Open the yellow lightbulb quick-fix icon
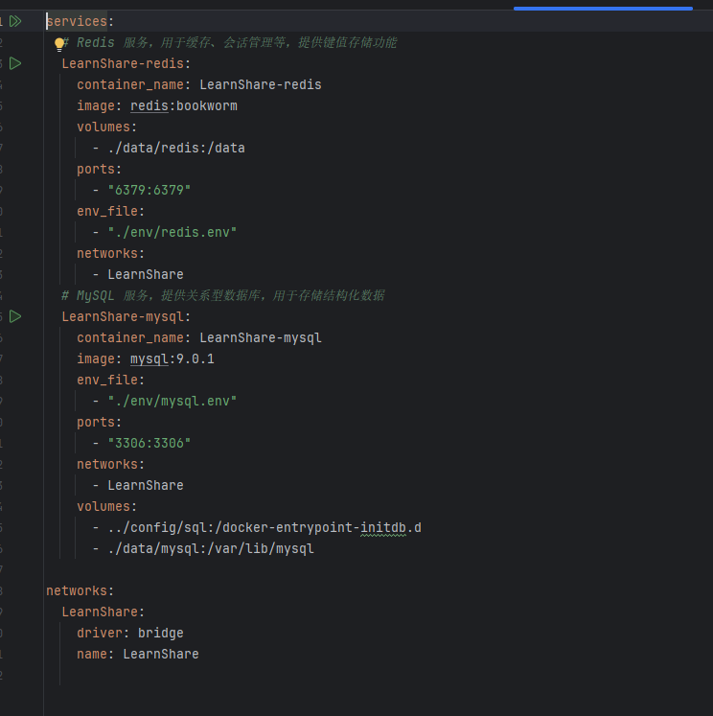Image resolution: width=713 pixels, height=716 pixels. [x=59, y=44]
